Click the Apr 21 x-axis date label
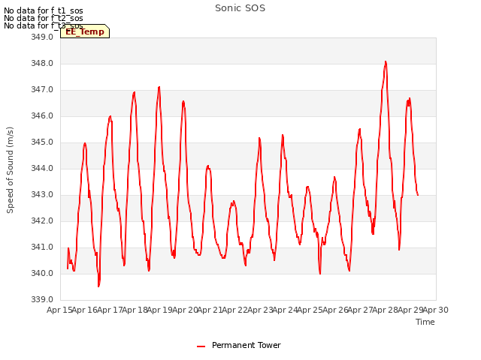The width and height of the screenshot is (481, 360). [210, 310]
